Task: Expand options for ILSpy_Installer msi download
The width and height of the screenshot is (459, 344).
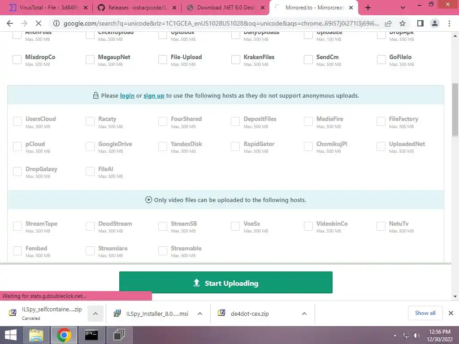Action: (200, 314)
